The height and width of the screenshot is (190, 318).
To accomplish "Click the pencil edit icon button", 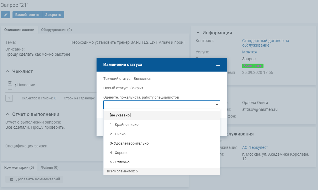I will click(5, 15).
